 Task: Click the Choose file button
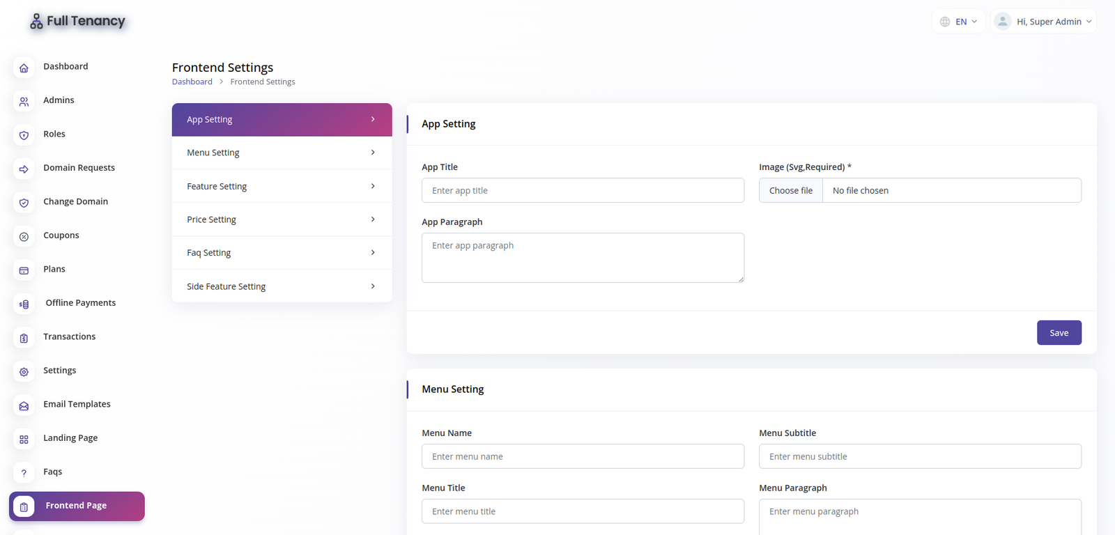click(x=791, y=190)
